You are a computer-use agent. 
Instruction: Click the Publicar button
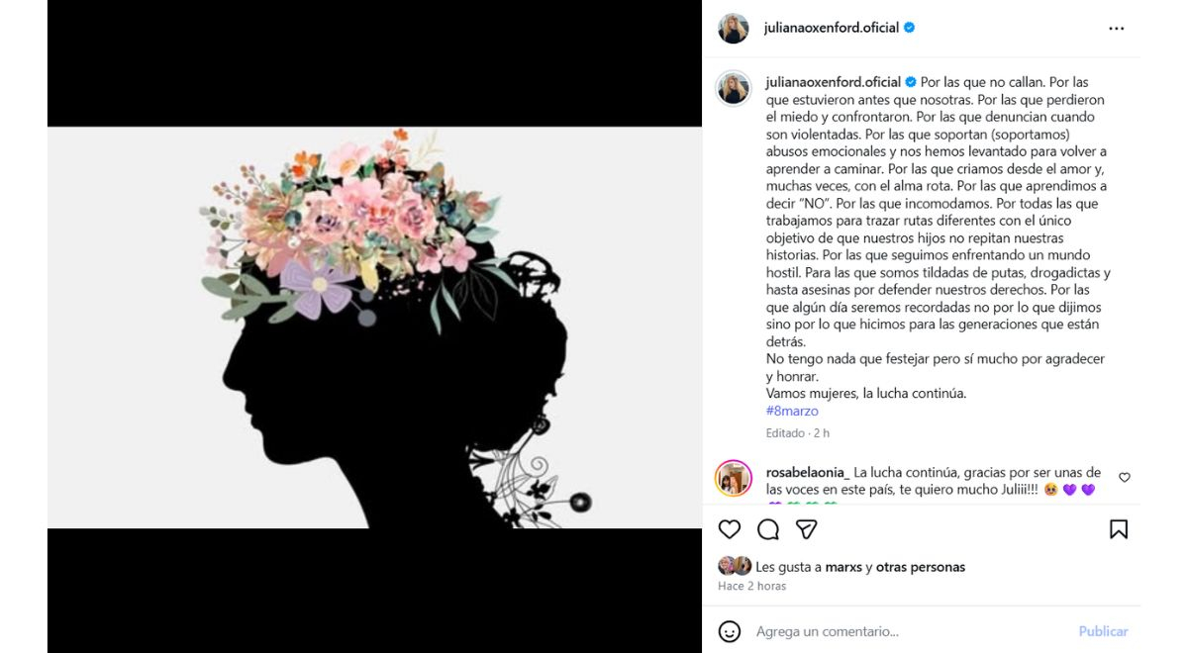(1103, 631)
